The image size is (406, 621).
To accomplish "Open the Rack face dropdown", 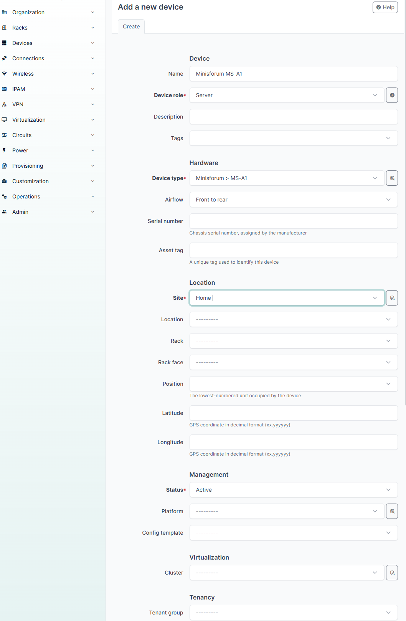I will point(293,362).
